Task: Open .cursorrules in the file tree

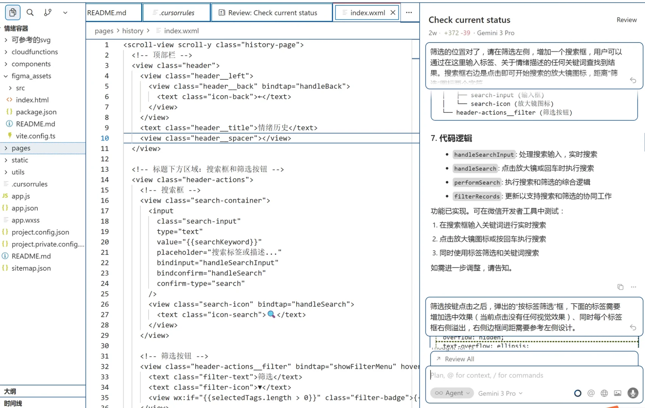Action: [43, 184]
